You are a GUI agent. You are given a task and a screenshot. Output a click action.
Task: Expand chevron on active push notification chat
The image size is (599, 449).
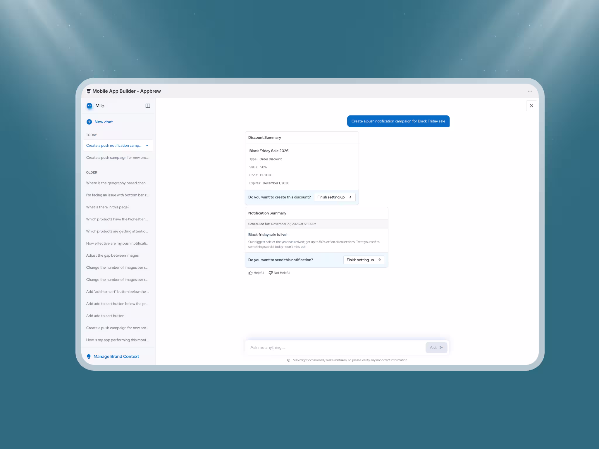pos(147,146)
